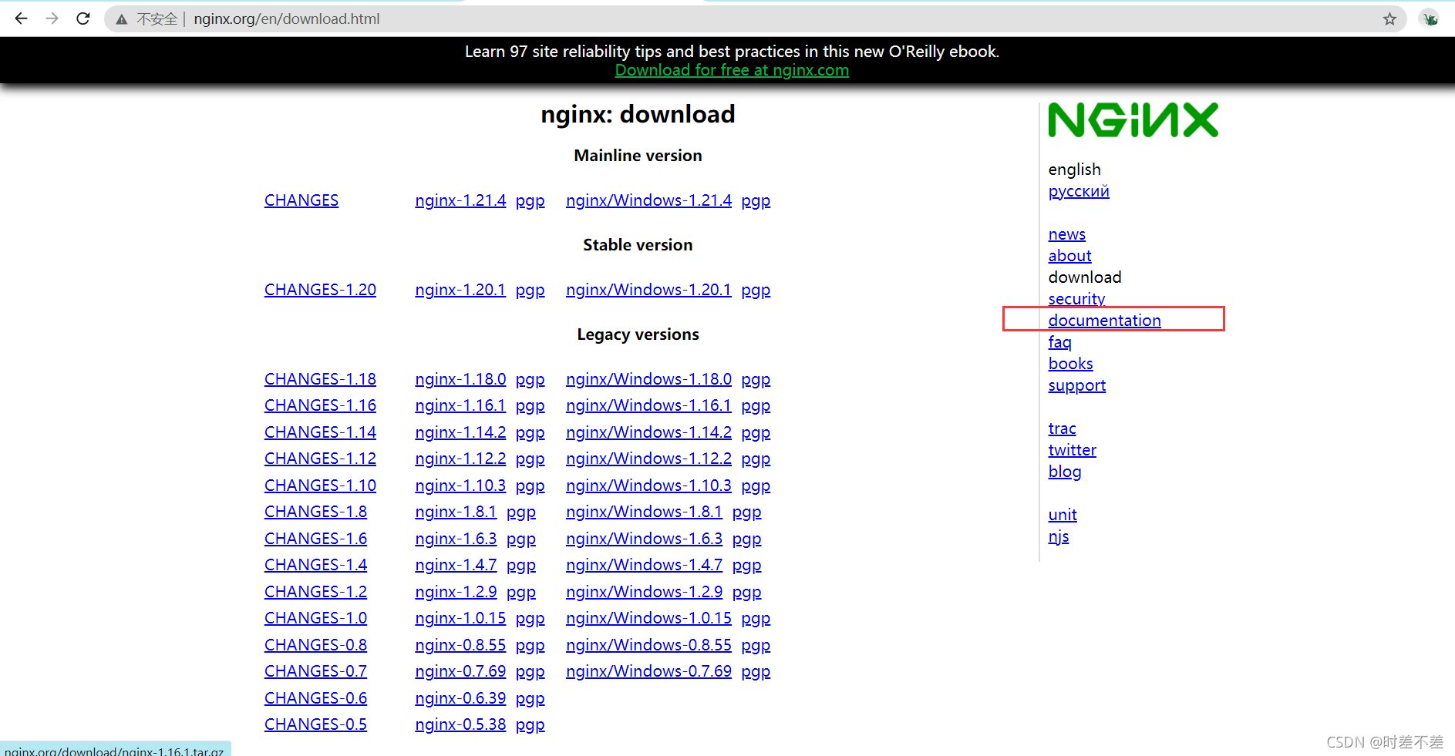Open the CHANGES-1.0 link
Viewport: 1455px width, 756px height.
315,618
